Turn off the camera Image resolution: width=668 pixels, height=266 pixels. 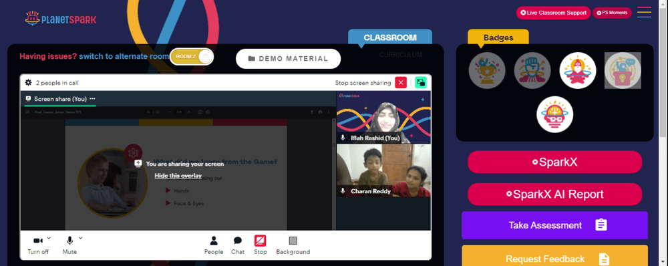38,245
